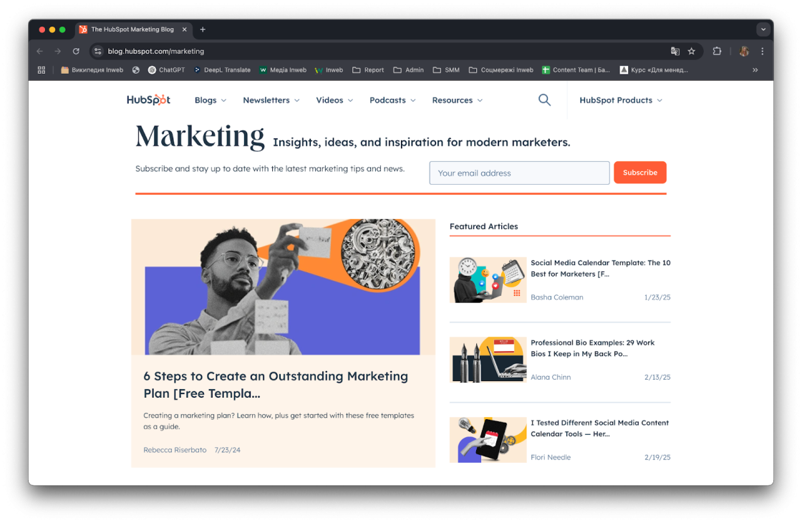Viewport: 802px width, 523px height.
Task: Click the Google Translate icon in address bar
Action: [x=675, y=51]
